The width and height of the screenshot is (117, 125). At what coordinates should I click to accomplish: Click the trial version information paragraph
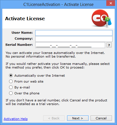click(56, 102)
